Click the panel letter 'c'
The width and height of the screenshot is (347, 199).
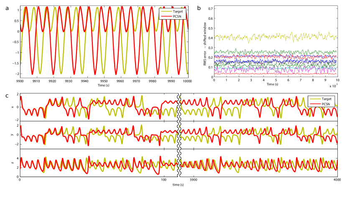tap(7, 96)
